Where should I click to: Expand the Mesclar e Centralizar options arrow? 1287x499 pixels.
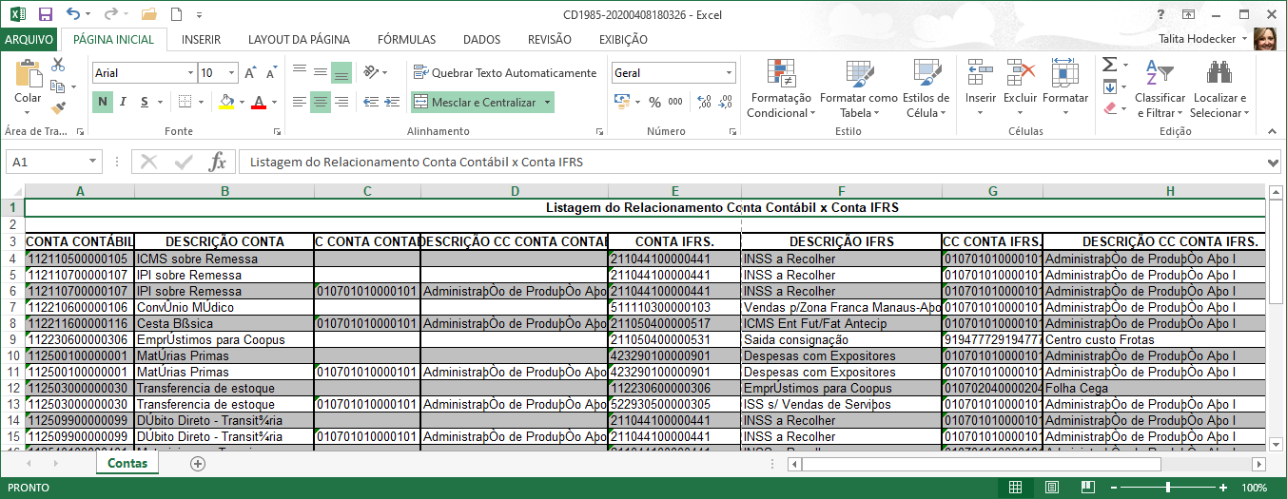[x=547, y=102]
